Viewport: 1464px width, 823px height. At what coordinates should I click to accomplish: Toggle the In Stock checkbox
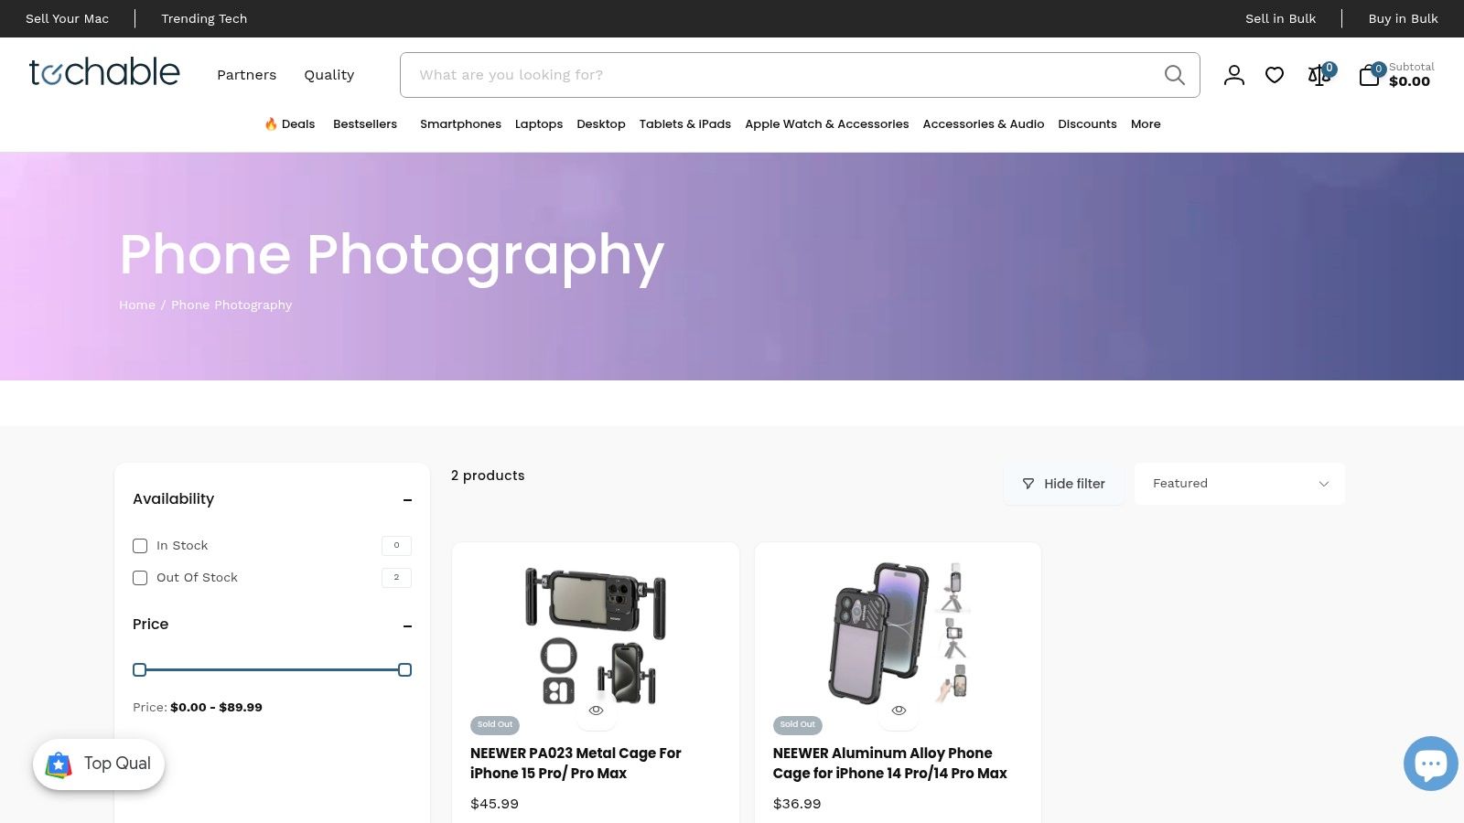(x=140, y=546)
